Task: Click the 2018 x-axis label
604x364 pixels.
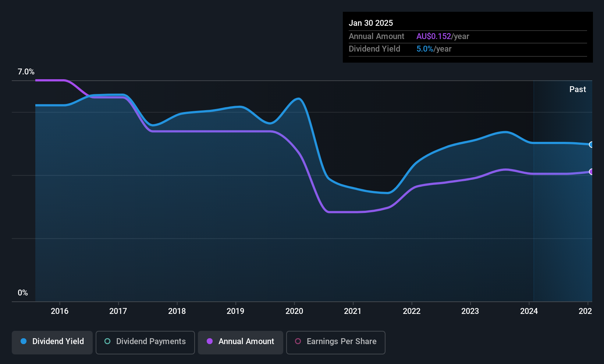Action: [x=177, y=311]
